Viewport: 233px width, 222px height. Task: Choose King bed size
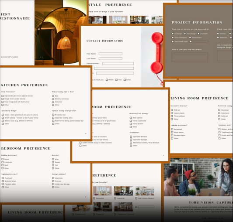(x=53, y=159)
